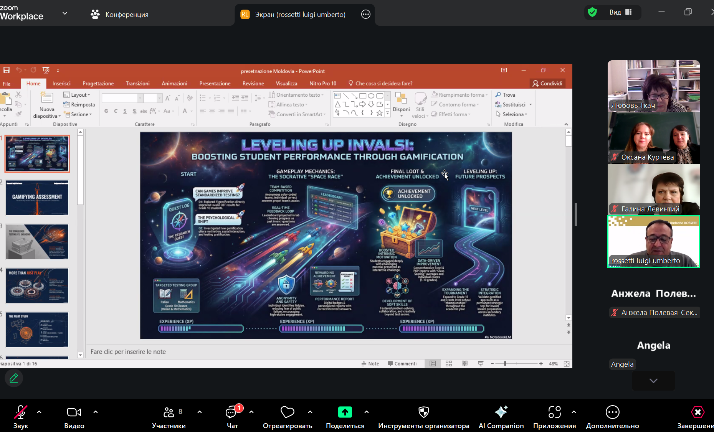Click the End meeting button
Image resolution: width=714 pixels, height=432 pixels.
click(697, 412)
